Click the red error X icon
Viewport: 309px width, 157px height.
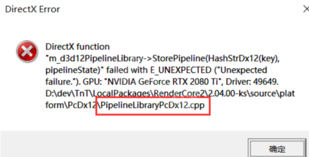(27, 51)
